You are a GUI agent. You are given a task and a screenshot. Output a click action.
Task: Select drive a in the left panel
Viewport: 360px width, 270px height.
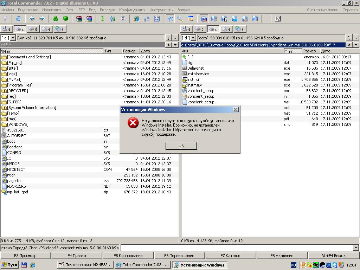6,29
